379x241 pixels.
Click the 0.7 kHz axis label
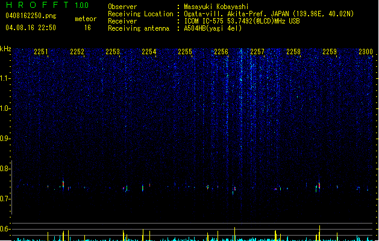coord(5,199)
